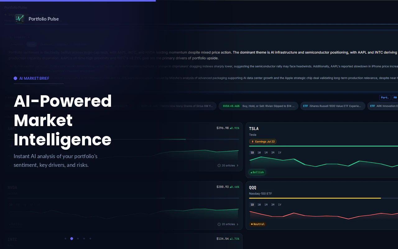
Task: Click the Earnings Jul 22 badge
Action: 263,142
